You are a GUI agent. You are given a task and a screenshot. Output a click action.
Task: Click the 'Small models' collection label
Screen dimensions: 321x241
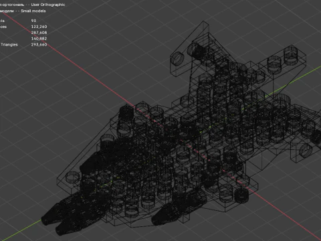33,11
